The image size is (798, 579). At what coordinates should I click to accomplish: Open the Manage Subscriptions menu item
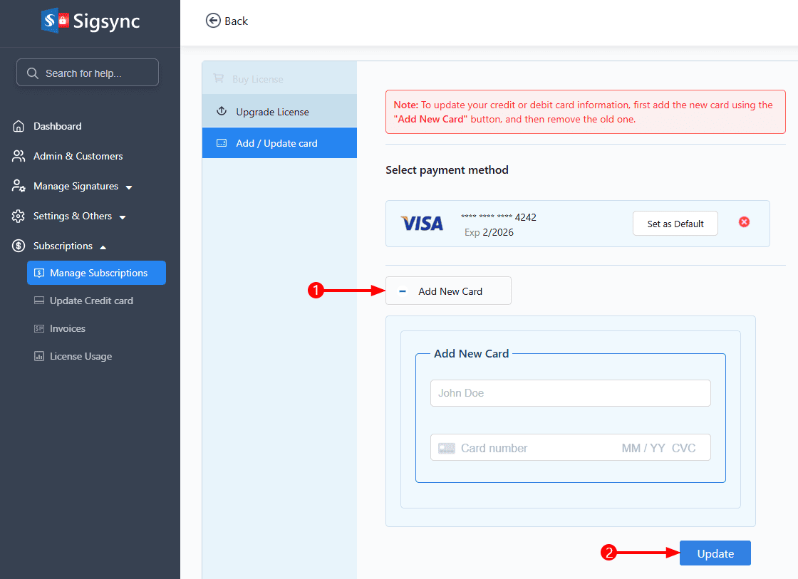[95, 273]
